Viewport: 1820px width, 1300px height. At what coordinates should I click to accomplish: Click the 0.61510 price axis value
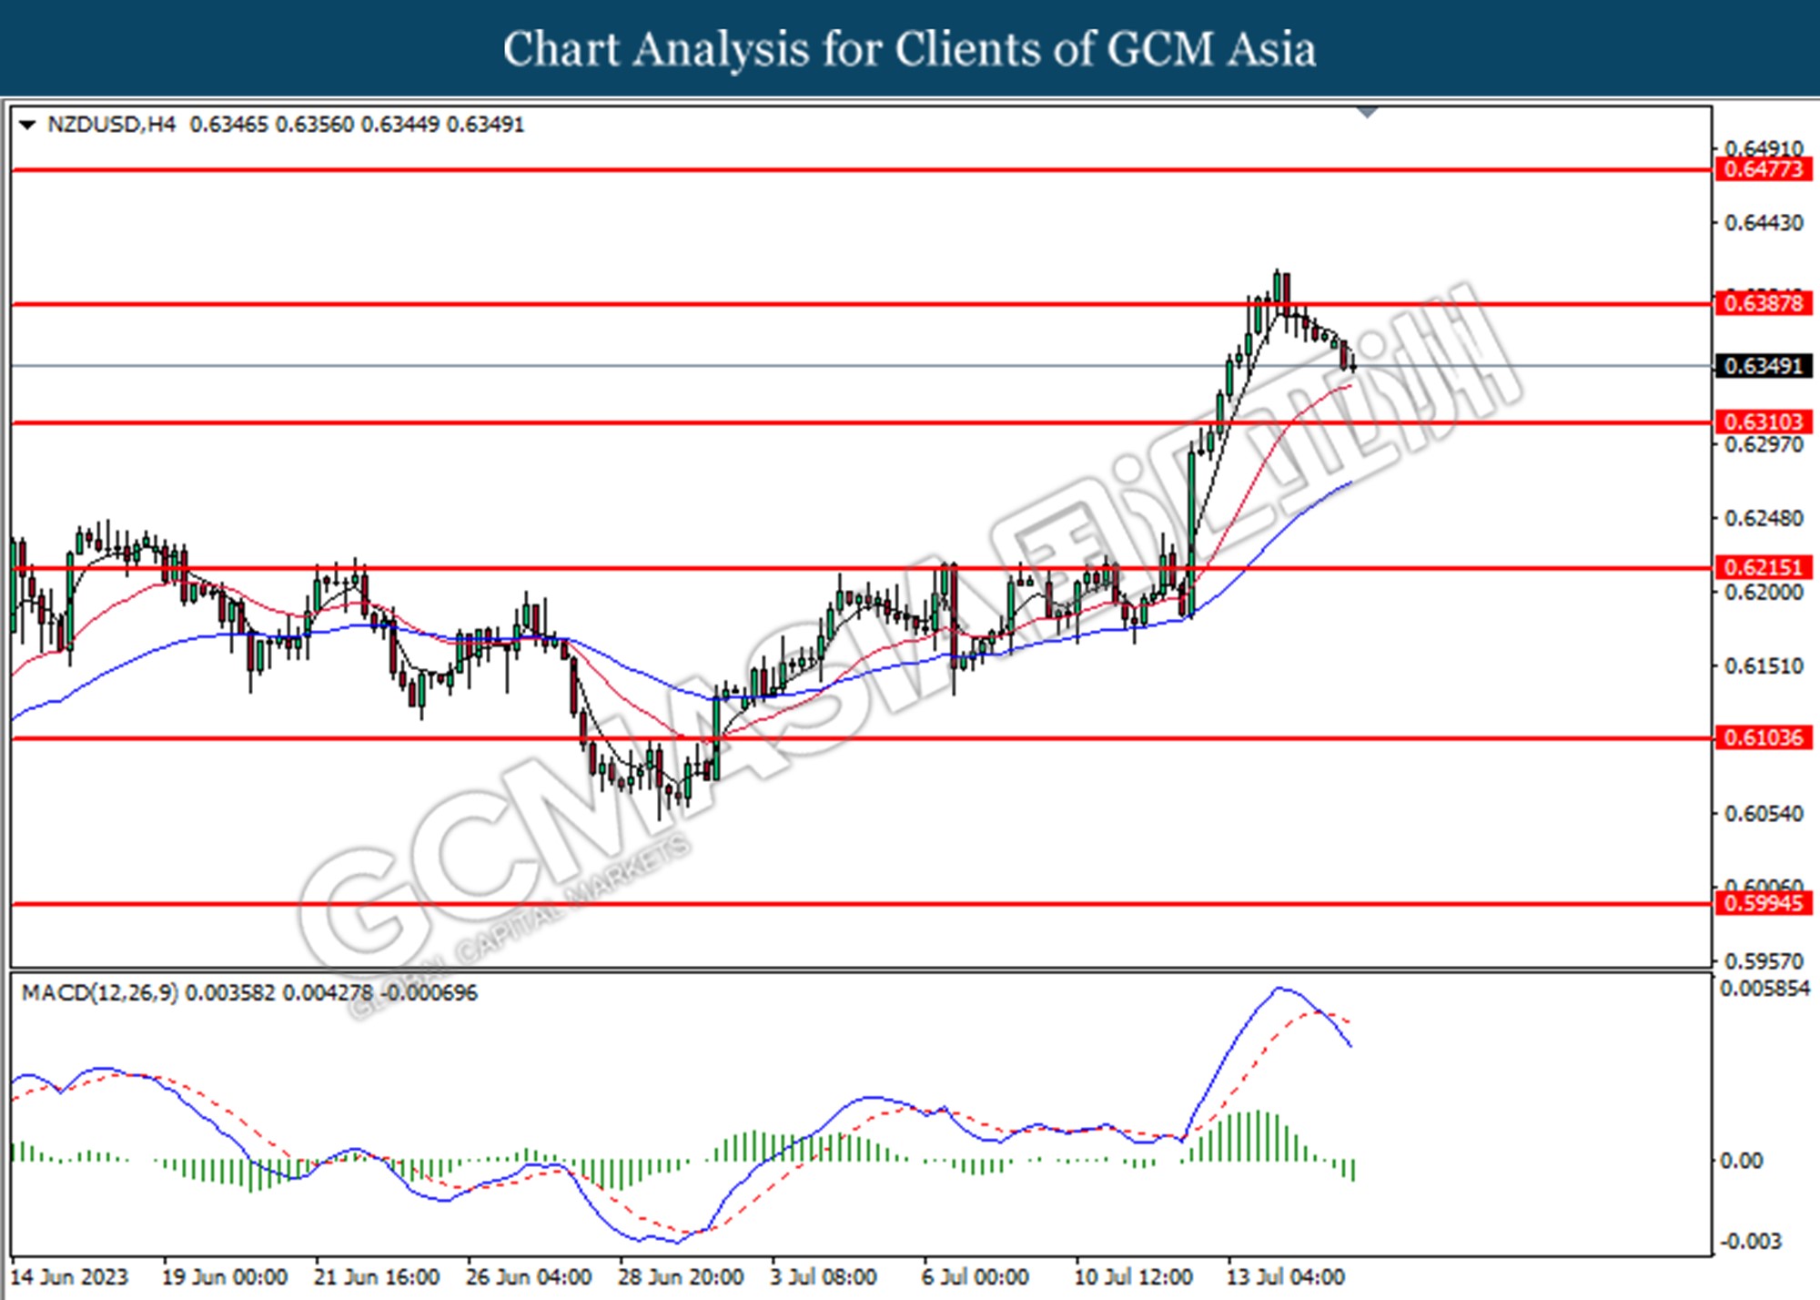(x=1764, y=666)
